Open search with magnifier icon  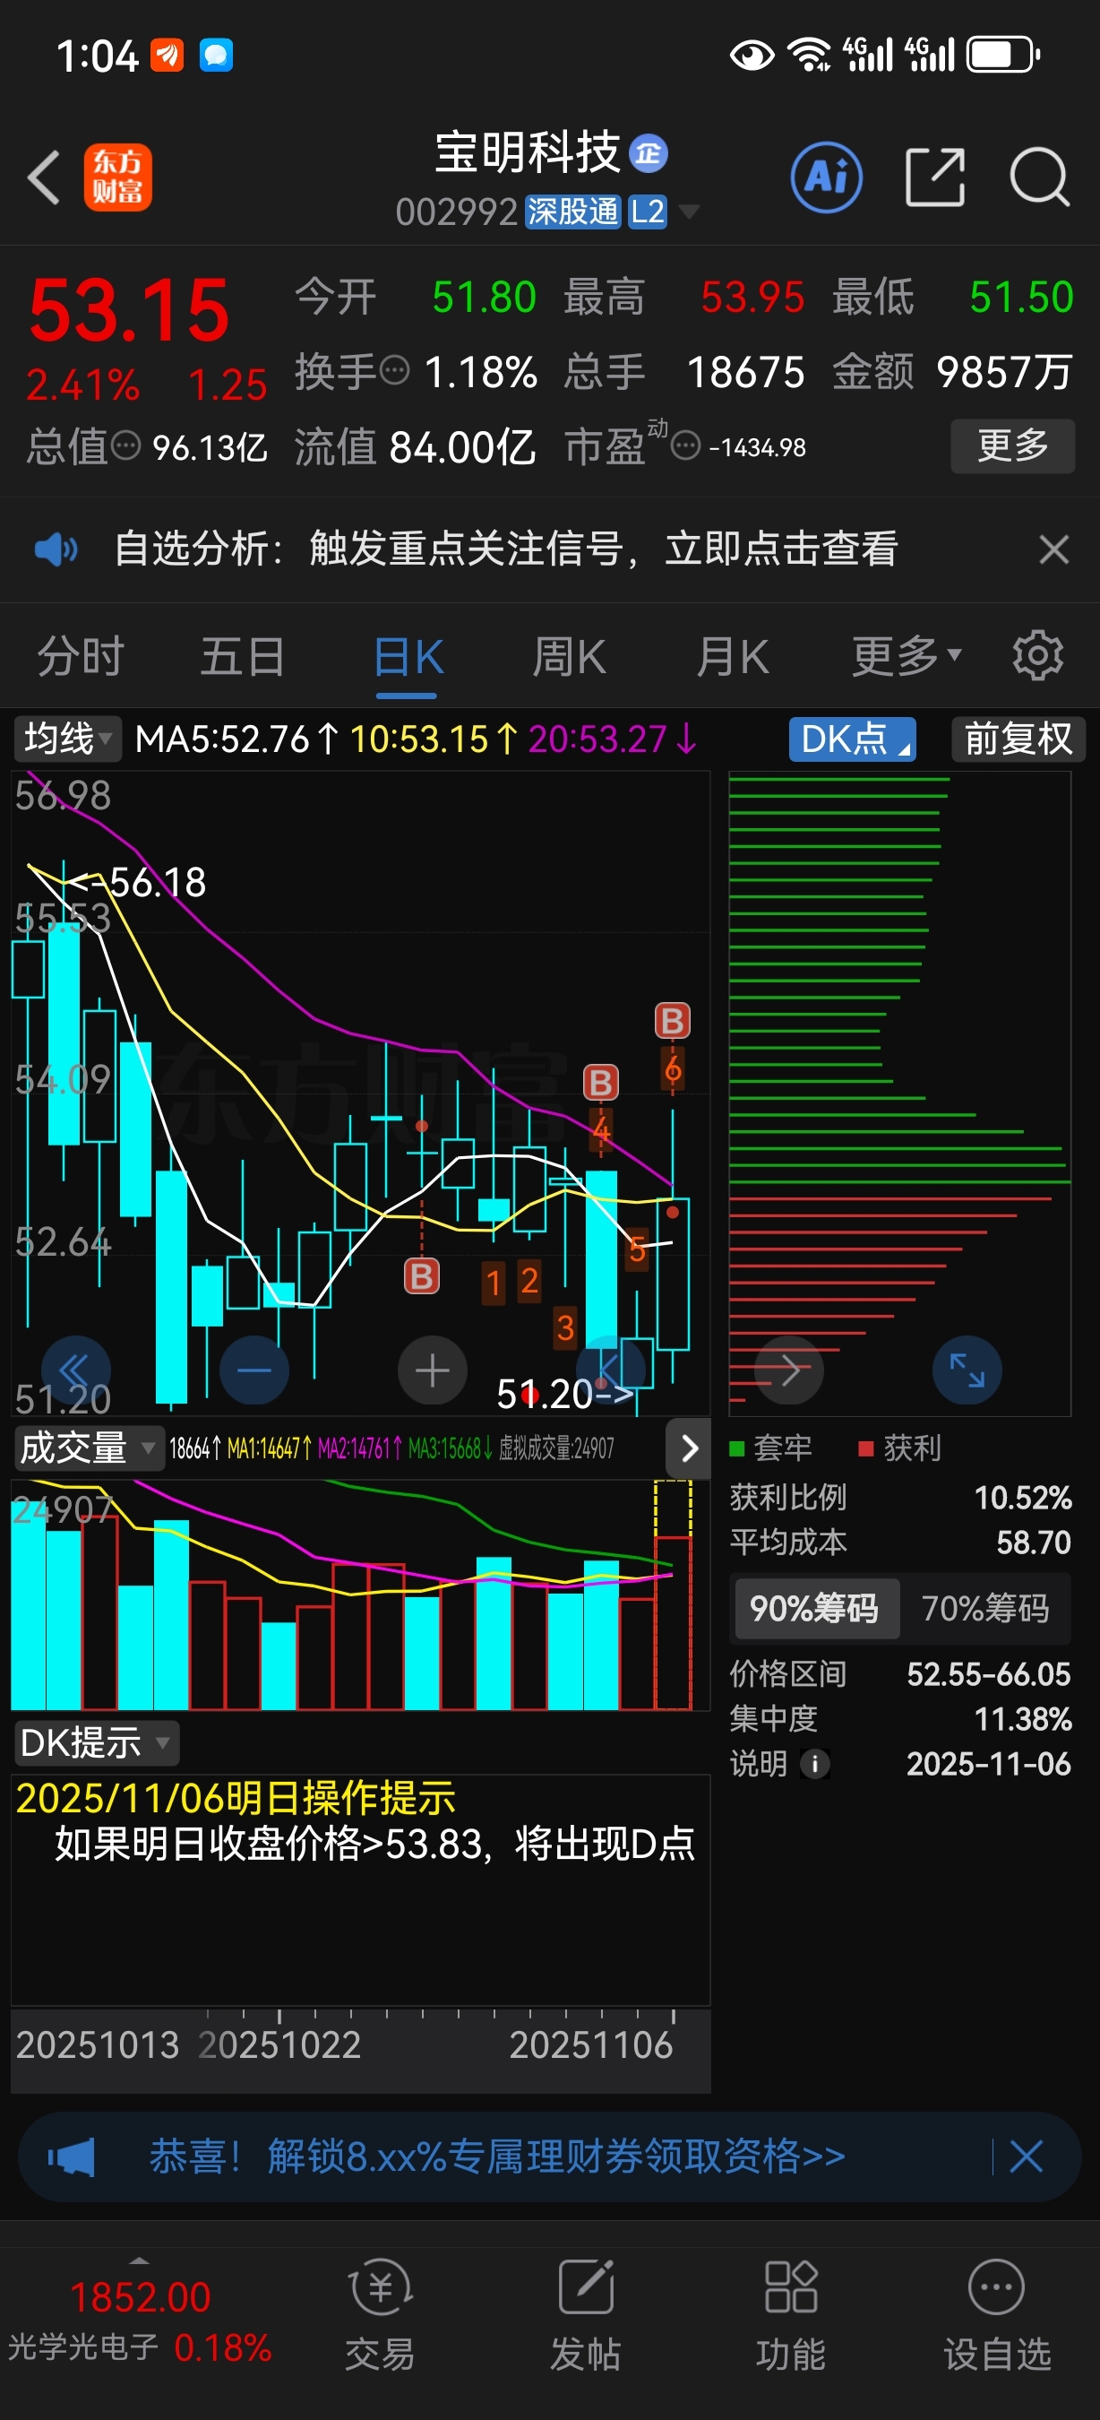[1040, 176]
